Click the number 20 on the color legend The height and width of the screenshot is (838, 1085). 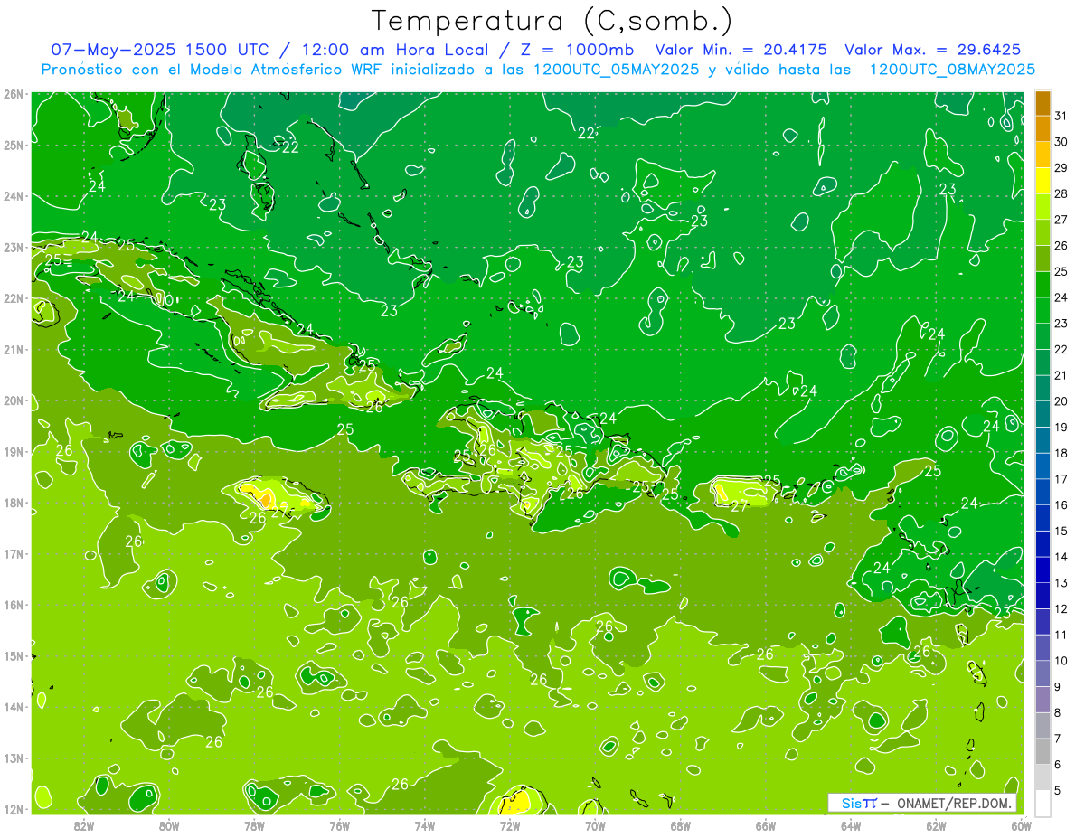point(1061,400)
